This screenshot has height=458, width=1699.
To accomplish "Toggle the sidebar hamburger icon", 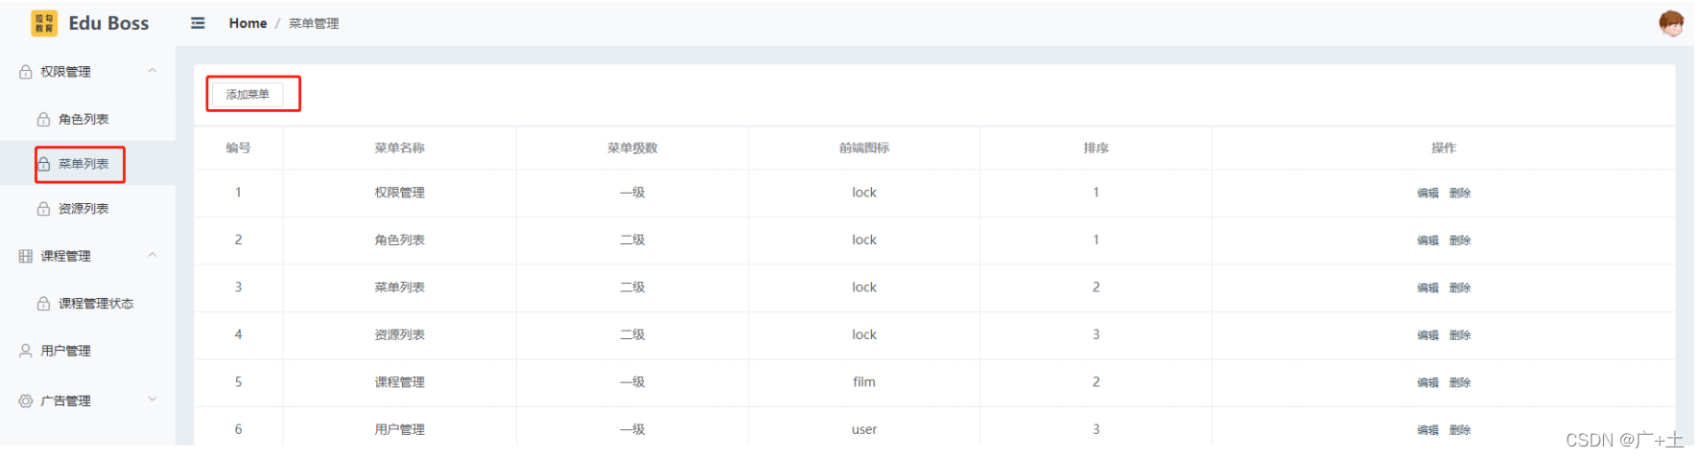I will 198,23.
